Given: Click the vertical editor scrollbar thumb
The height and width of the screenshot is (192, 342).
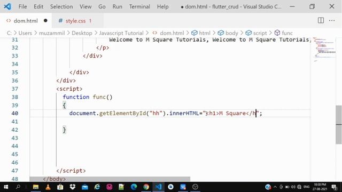Looking at the screenshot, I should pyautogui.click(x=339, y=124).
